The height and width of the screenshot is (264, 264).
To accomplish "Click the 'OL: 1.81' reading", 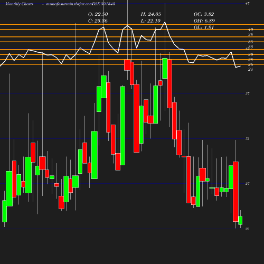I will coord(204,27).
